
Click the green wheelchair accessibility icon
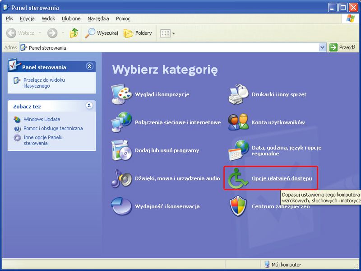coord(238,178)
